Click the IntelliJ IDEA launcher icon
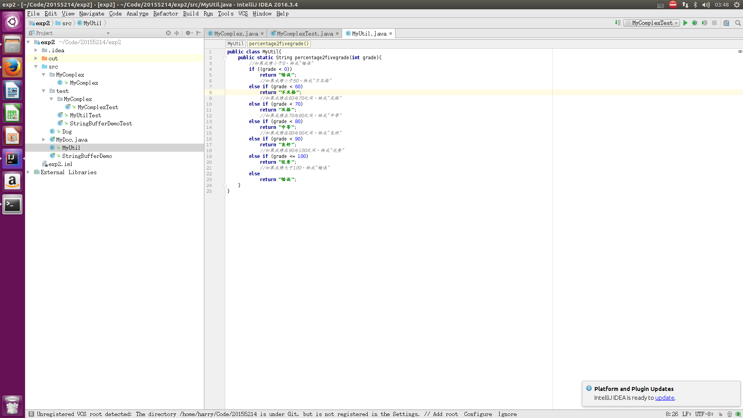Viewport: 743px width, 418px height. (12, 159)
